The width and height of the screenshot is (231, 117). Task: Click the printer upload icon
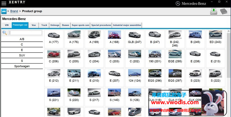coord(214,11)
